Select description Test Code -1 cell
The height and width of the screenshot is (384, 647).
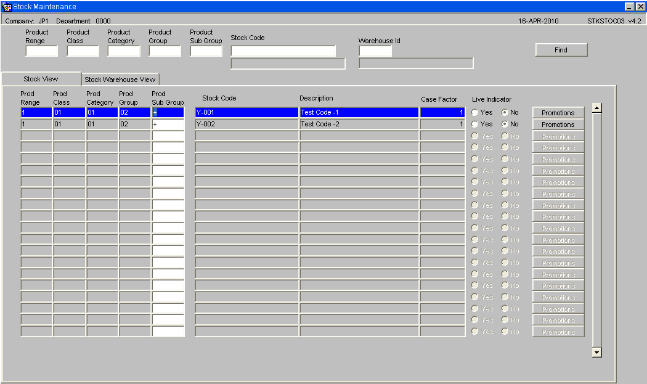click(x=359, y=112)
